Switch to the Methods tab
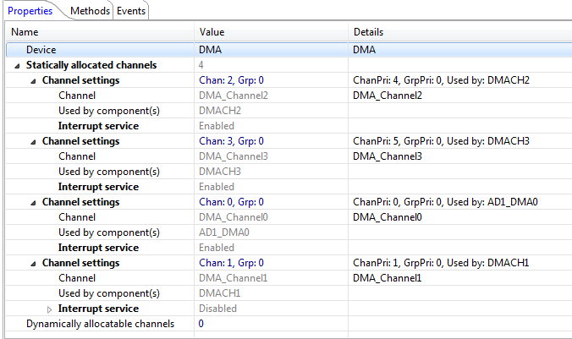Image resolution: width=572 pixels, height=339 pixels. click(89, 10)
